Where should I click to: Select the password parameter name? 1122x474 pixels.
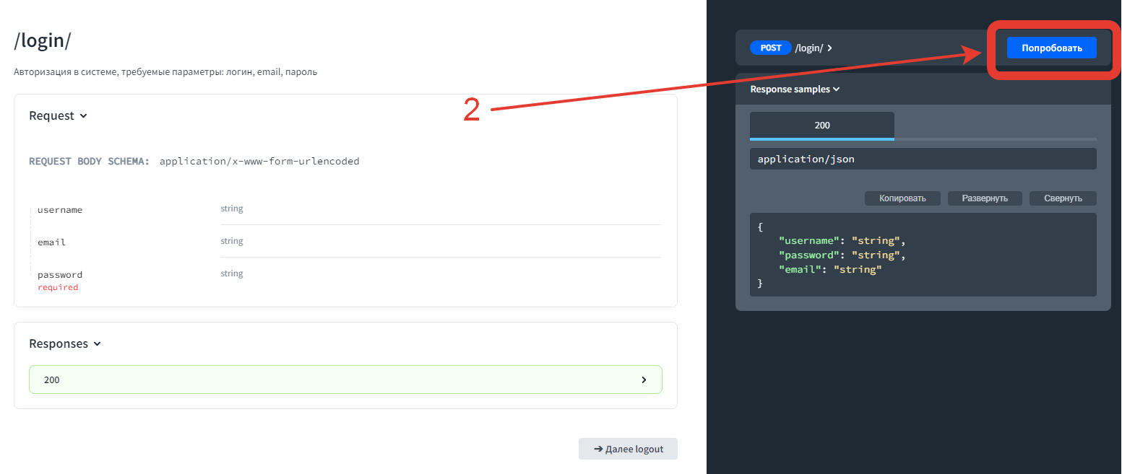click(60, 275)
